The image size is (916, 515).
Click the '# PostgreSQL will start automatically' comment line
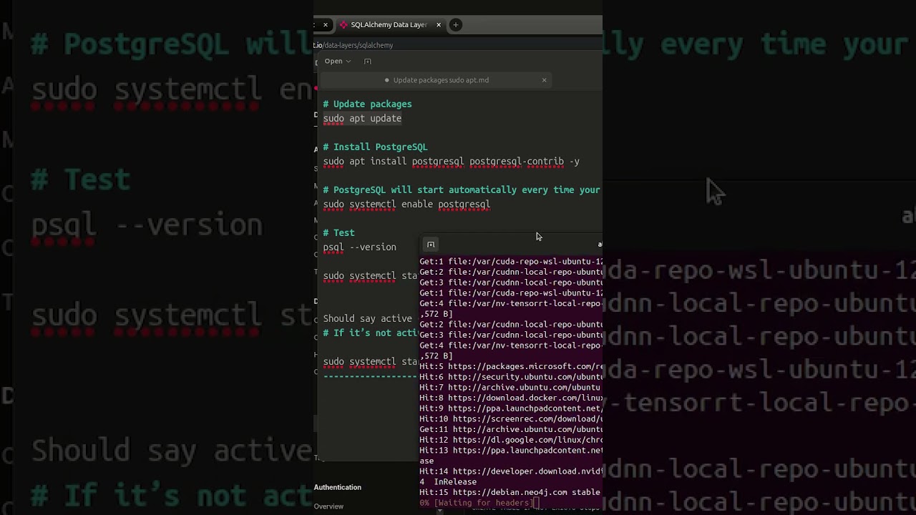462,190
